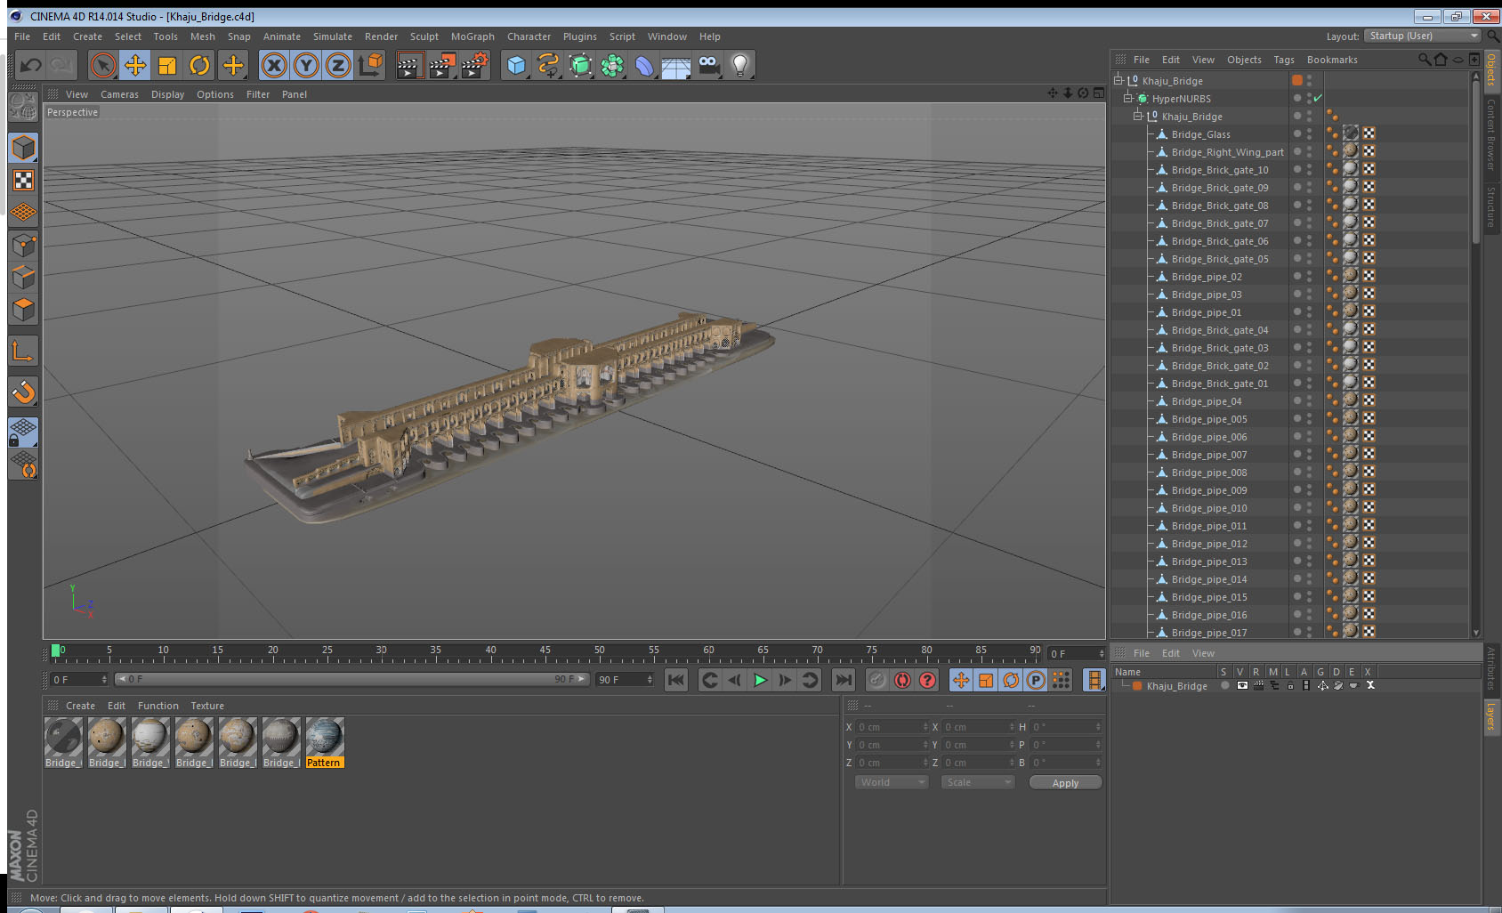Open the spline tools icon
1502x913 pixels.
(548, 65)
